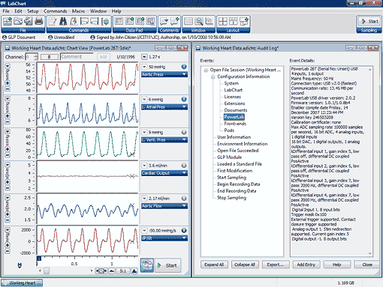Click the horizontal expansion mountain icon right of 5:1
This screenshot has width=383, height=287.
point(134,271)
